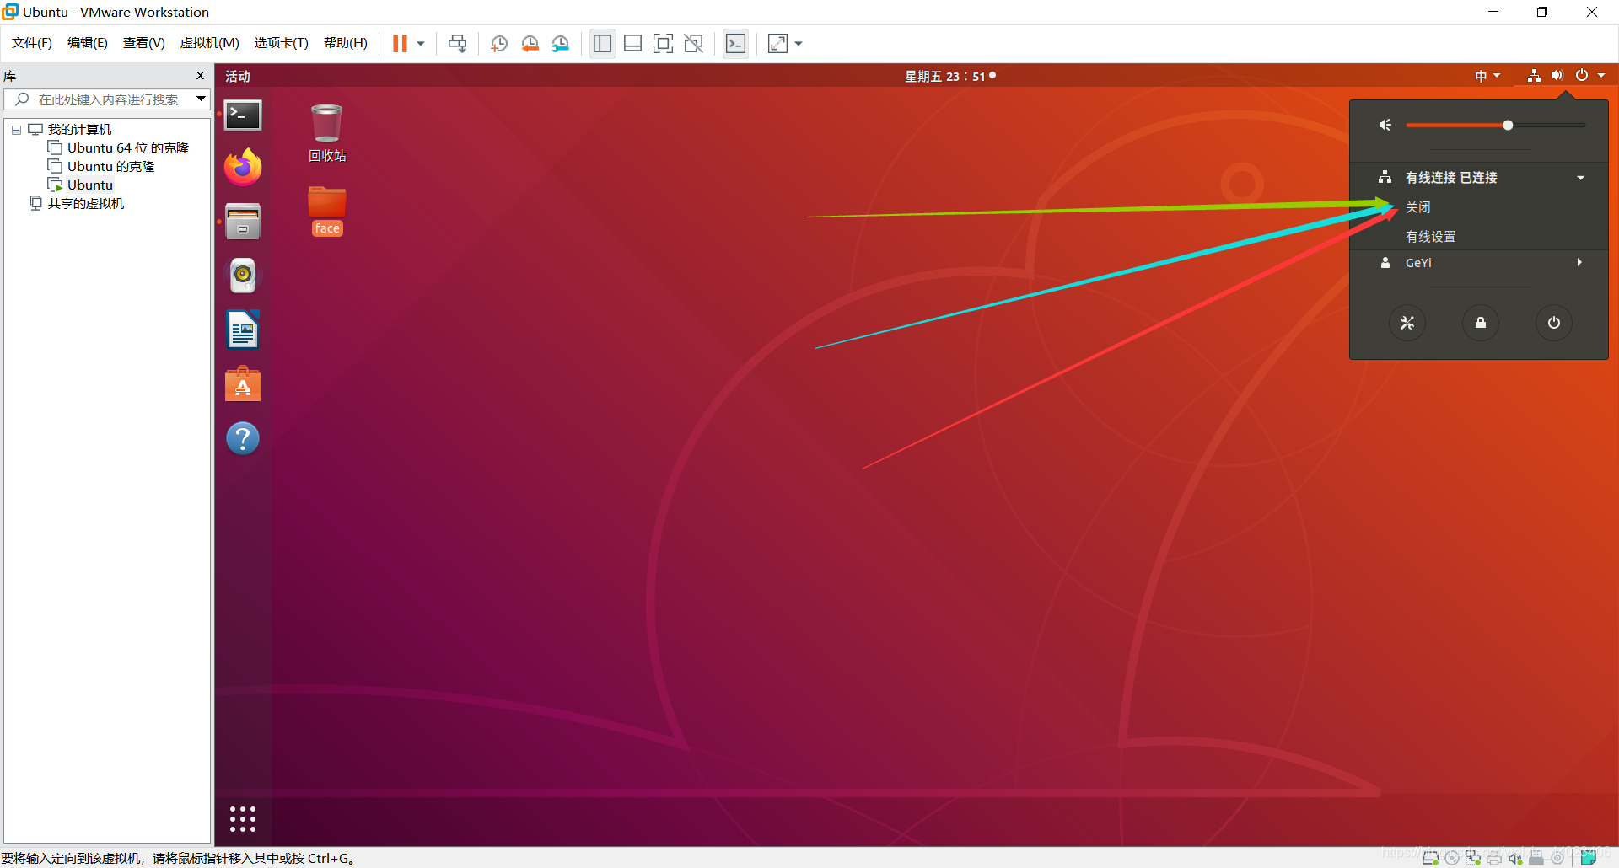
Task: Toggle the library sidebar view icon
Action: pos(602,43)
